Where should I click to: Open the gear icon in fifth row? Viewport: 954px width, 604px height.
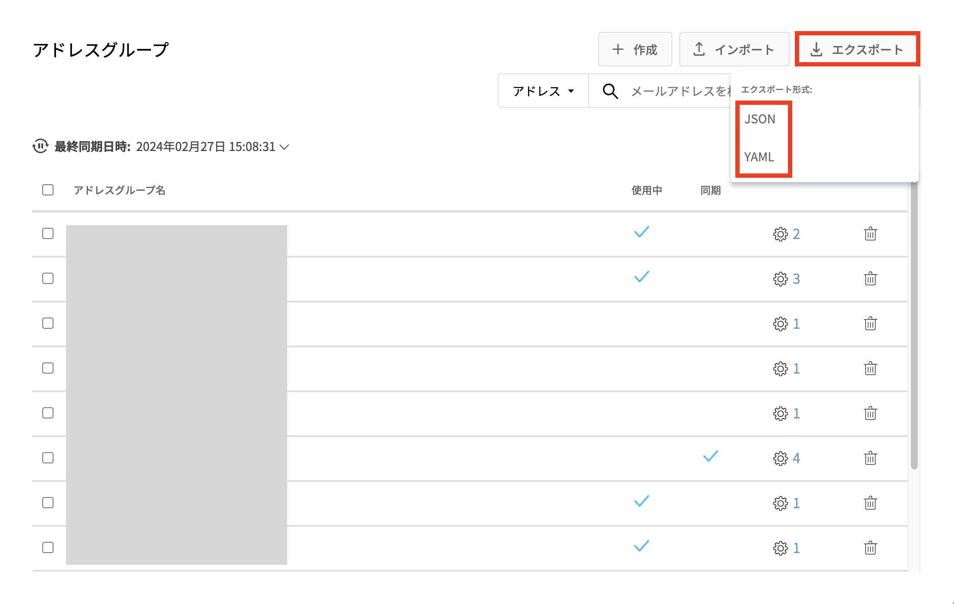[x=780, y=413]
